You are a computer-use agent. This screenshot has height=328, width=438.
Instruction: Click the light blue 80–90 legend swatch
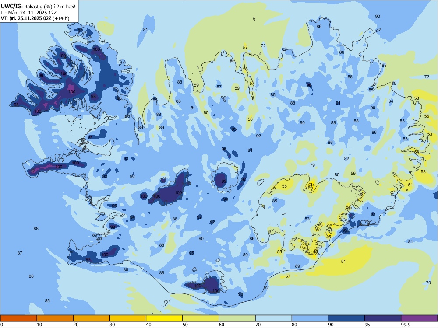point(310,318)
